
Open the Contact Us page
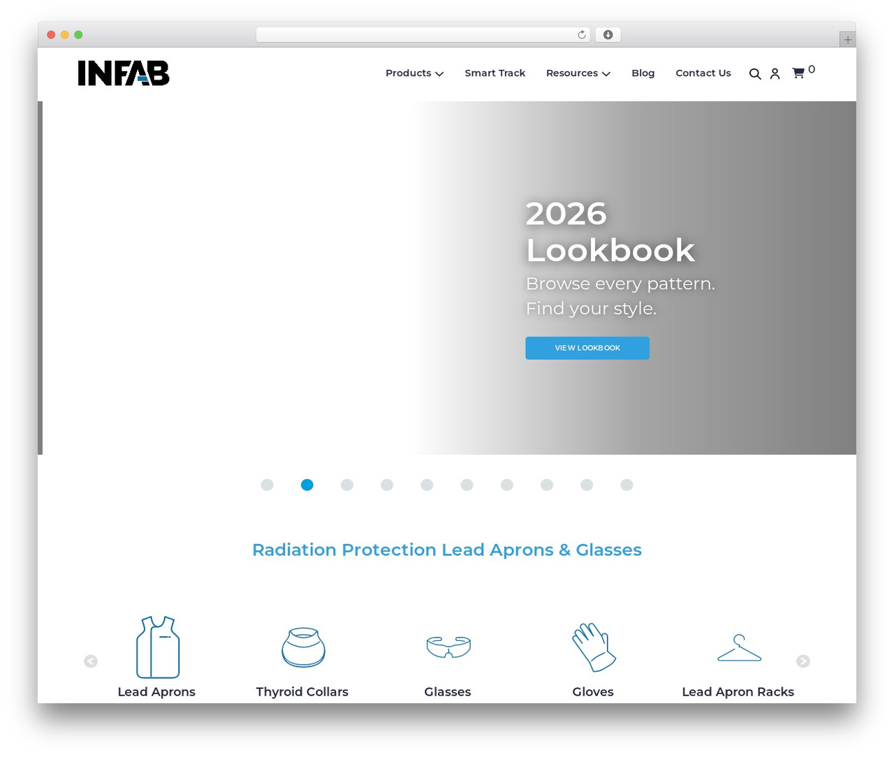coord(703,73)
